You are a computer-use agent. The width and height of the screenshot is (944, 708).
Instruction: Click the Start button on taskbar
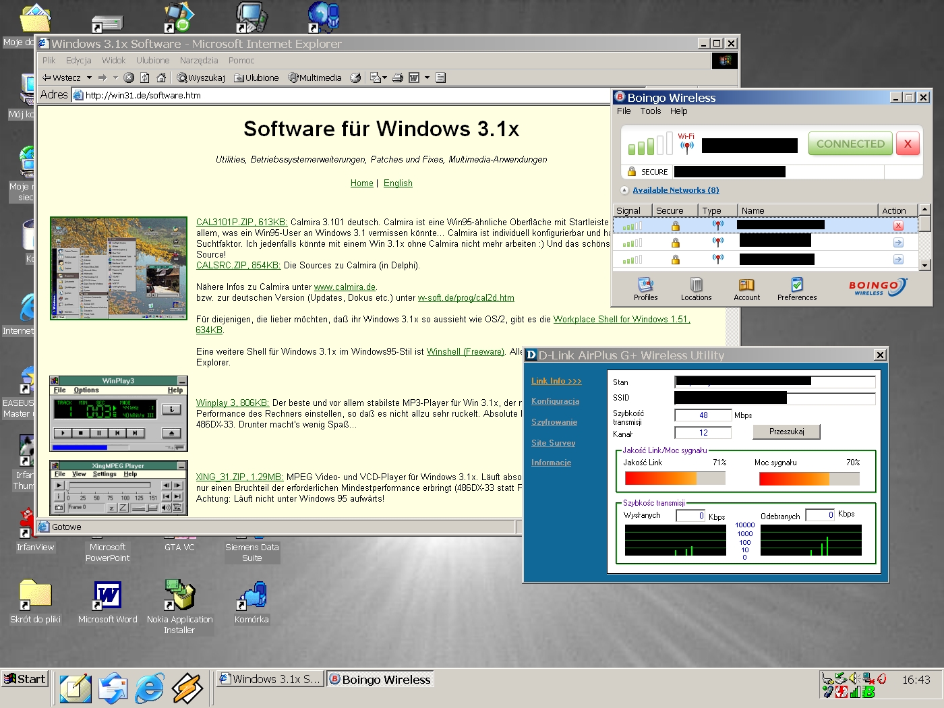[24, 679]
